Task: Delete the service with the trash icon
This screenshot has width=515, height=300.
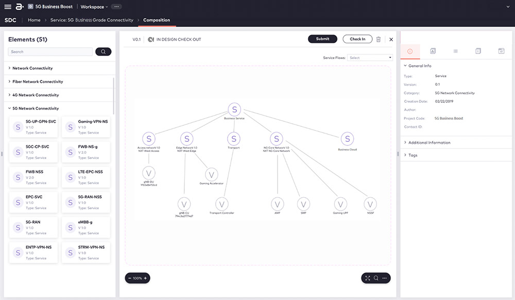Action: (379, 40)
